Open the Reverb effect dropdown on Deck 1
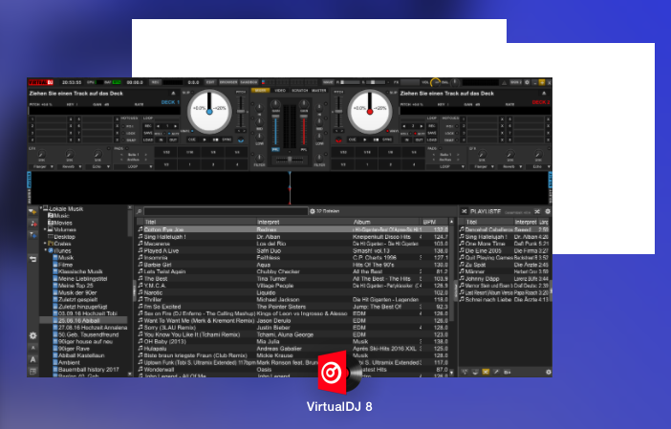 [70, 167]
